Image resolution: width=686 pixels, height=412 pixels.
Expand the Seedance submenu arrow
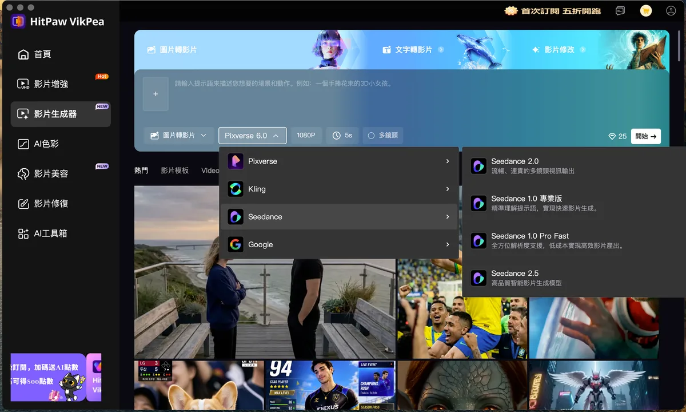(448, 217)
